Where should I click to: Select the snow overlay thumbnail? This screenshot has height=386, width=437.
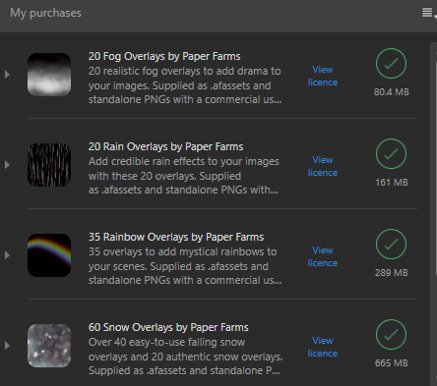(x=49, y=346)
